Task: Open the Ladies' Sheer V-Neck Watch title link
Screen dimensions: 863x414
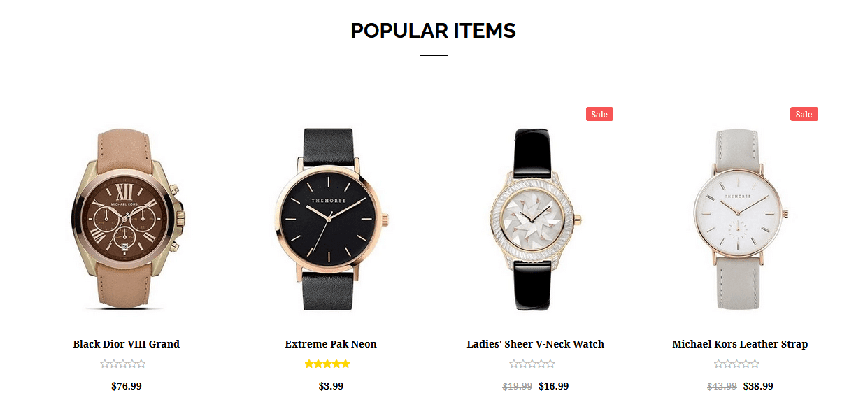Action: [x=536, y=344]
